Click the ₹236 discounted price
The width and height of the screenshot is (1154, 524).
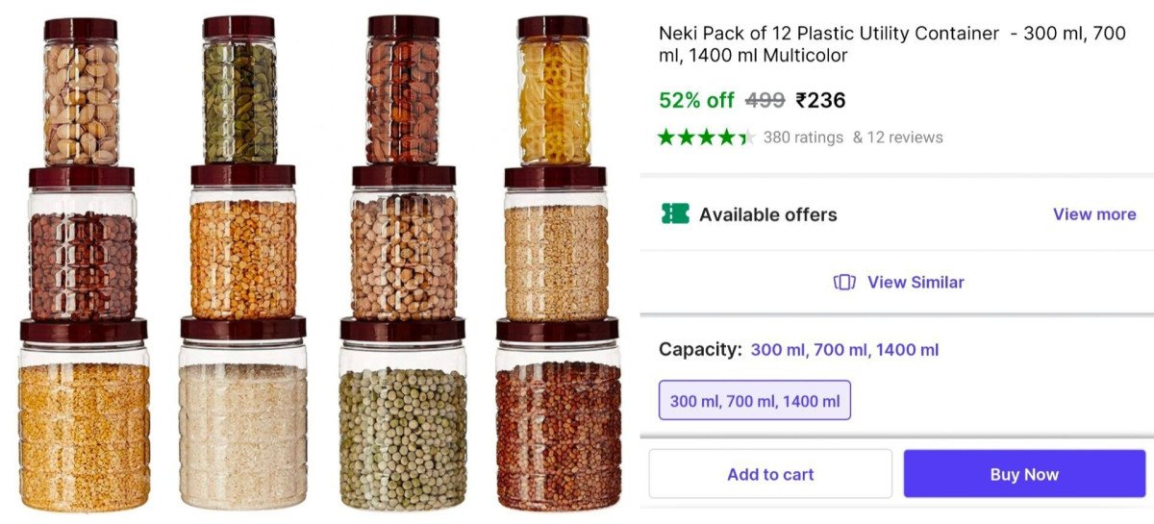(820, 100)
